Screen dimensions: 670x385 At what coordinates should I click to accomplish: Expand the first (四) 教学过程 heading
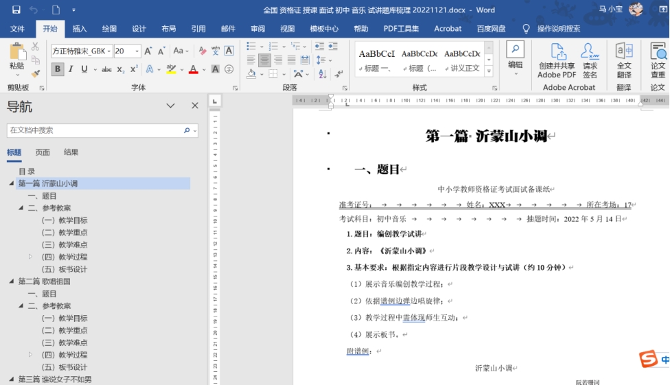tap(30, 257)
